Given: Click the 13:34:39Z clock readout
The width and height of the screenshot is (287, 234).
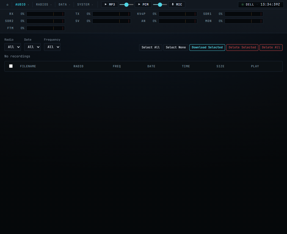Looking at the screenshot, I should click(x=270, y=4).
